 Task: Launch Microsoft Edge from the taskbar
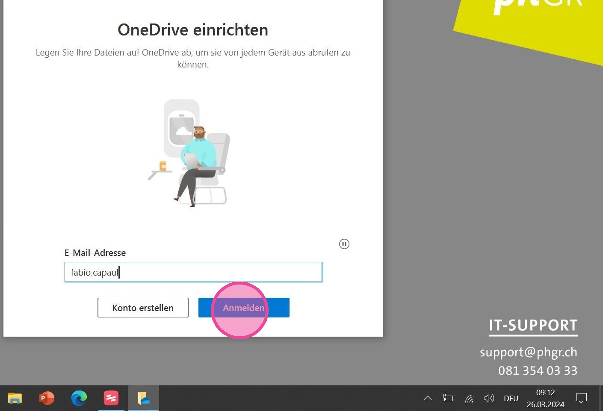[79, 398]
